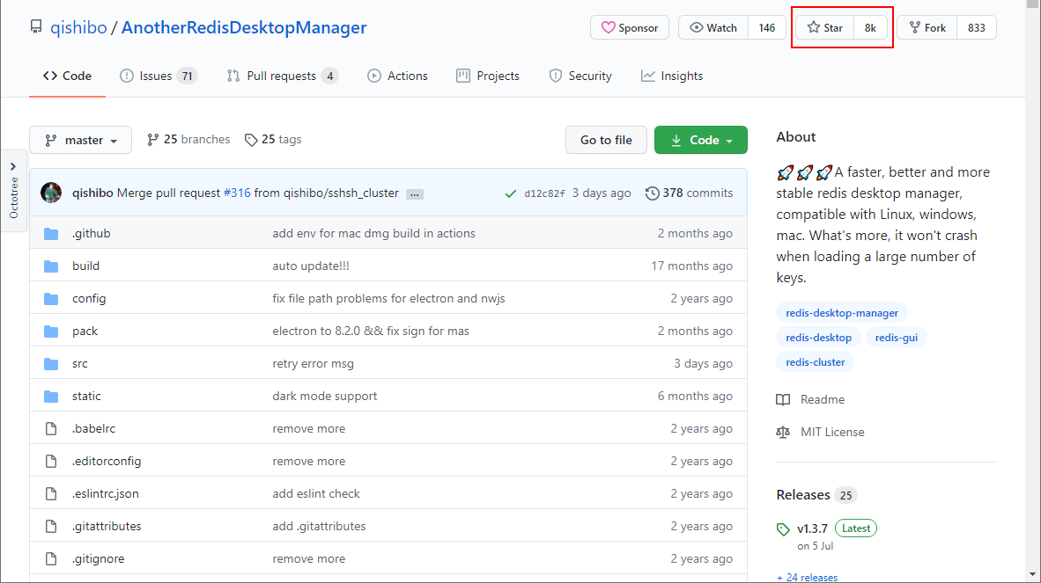1041x583 pixels.
Task: Click the config folder icon
Action: pyautogui.click(x=51, y=298)
